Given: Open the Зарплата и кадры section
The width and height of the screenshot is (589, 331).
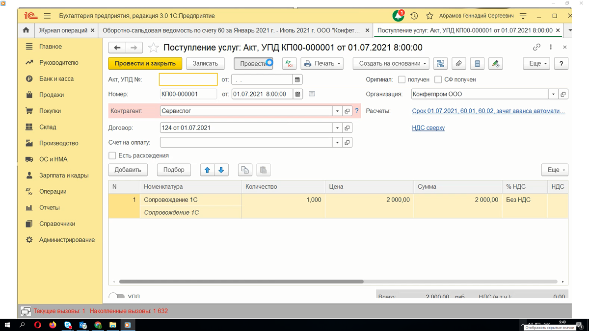Looking at the screenshot, I should tap(64, 176).
